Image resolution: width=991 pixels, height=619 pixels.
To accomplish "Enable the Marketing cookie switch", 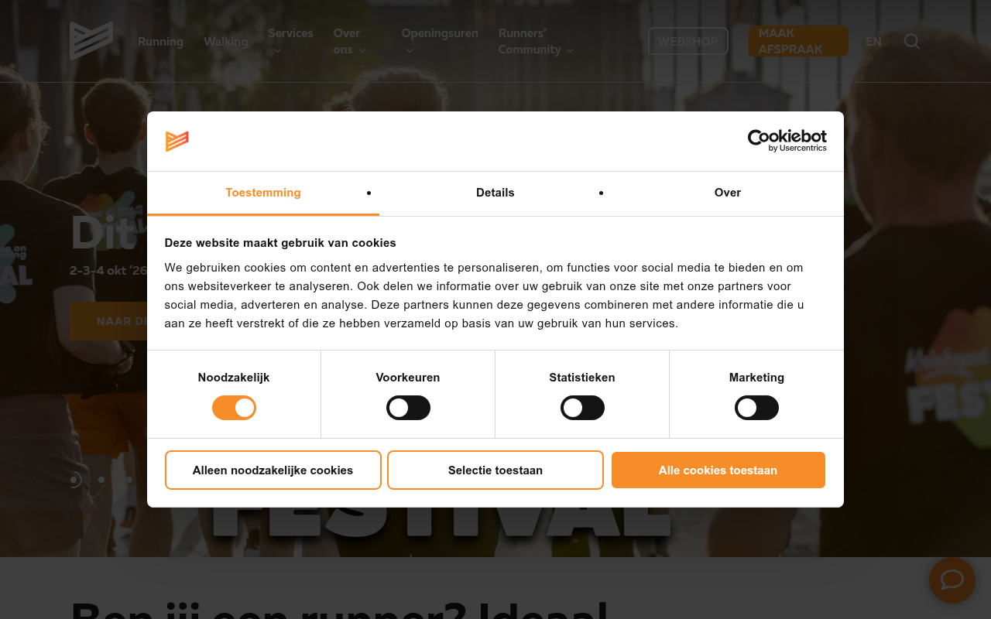I will [756, 408].
